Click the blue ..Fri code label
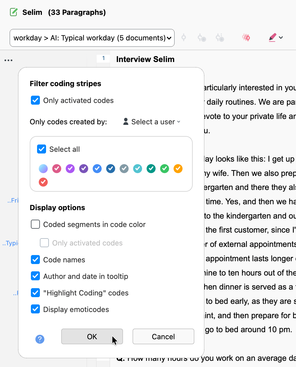The height and width of the screenshot is (367, 296). click(x=13, y=200)
